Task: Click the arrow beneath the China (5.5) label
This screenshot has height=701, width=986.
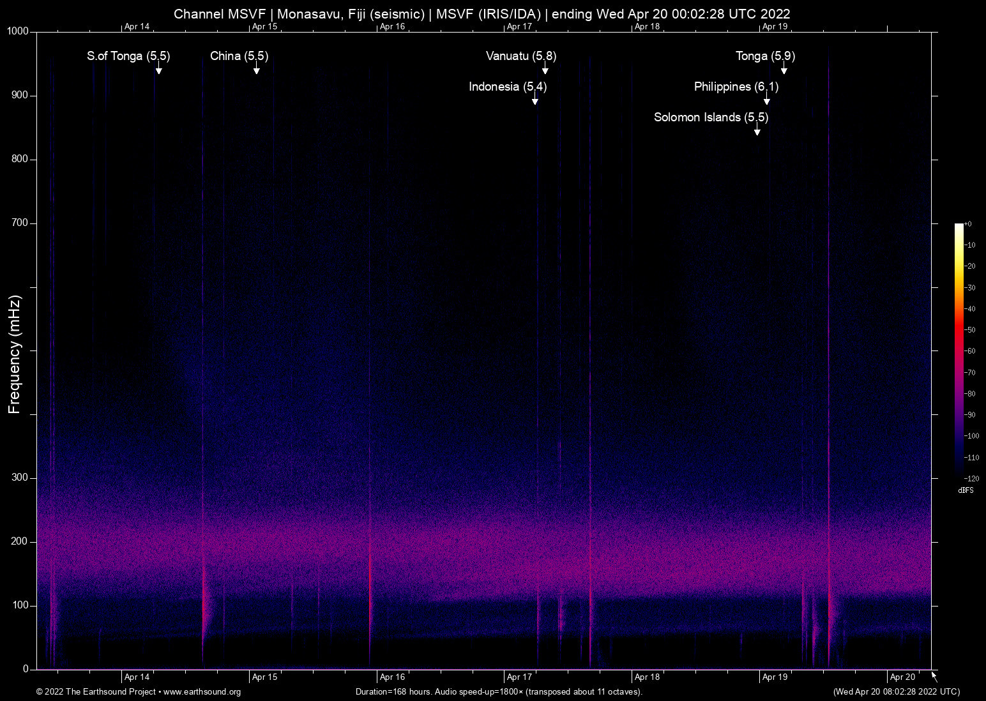Action: coord(256,69)
